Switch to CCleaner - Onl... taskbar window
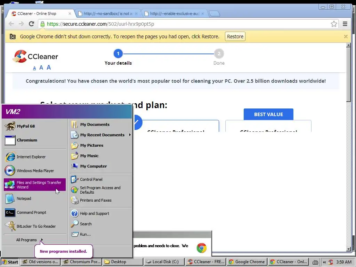The width and height of the screenshot is (356, 267). pyautogui.click(x=288, y=262)
